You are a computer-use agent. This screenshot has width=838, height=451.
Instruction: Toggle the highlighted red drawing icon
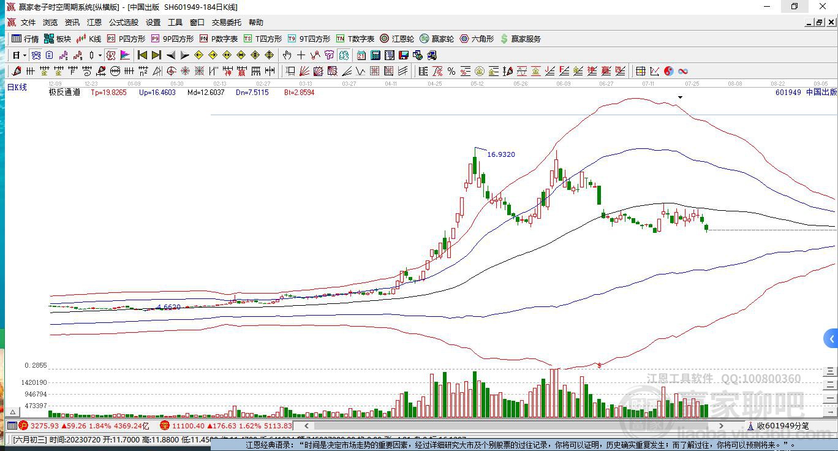tap(110, 55)
